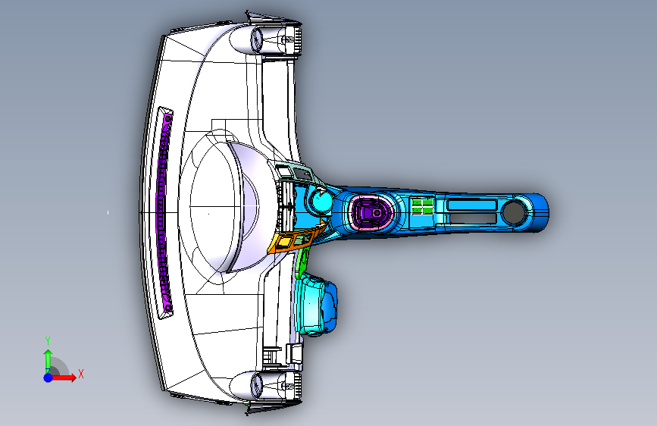Screen dimensions: 657x426
Task: Select the round air vent at dashboard bottom end
Action: (x=256, y=386)
